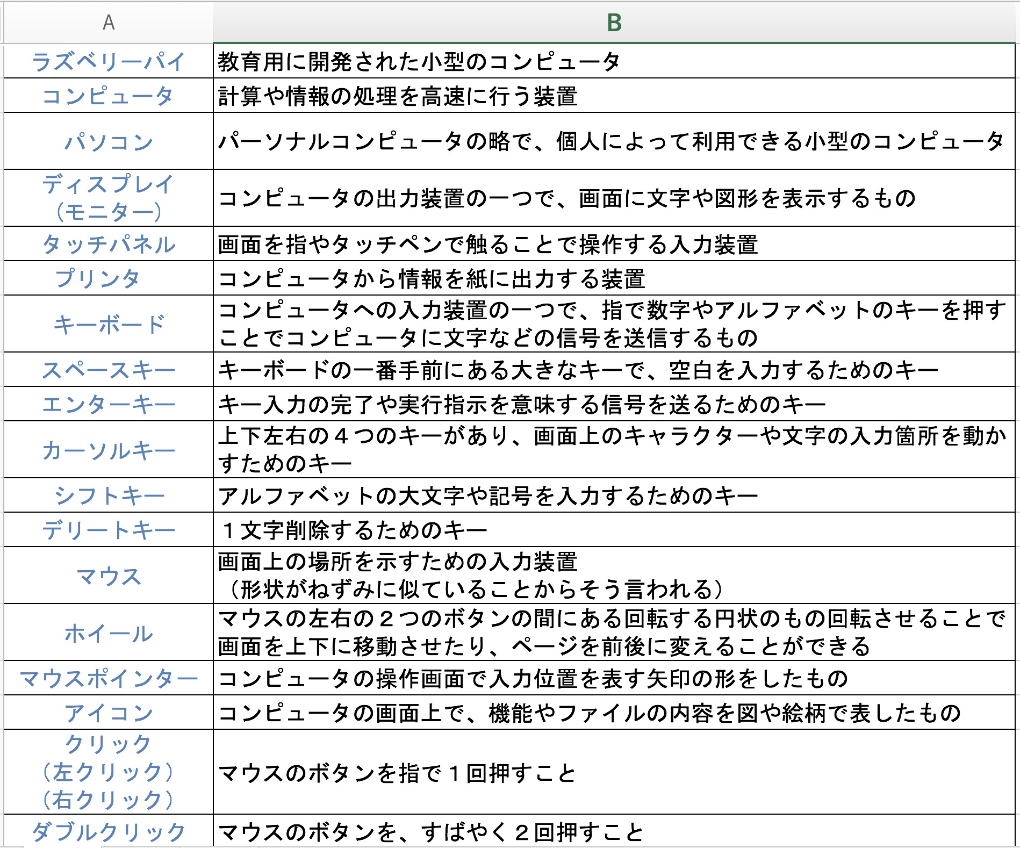
Task: Click the パソコン cell in column A
Action: coord(109,141)
